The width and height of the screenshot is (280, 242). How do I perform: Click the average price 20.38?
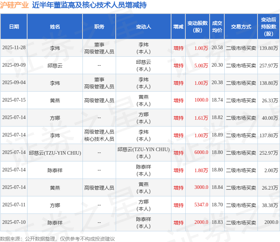pyautogui.click(x=217, y=83)
